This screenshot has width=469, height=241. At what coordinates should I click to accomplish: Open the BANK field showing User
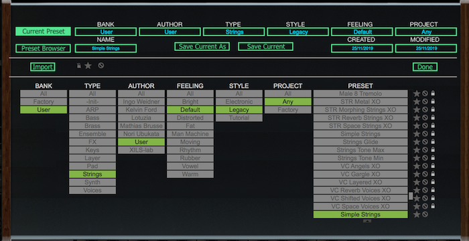(x=106, y=31)
